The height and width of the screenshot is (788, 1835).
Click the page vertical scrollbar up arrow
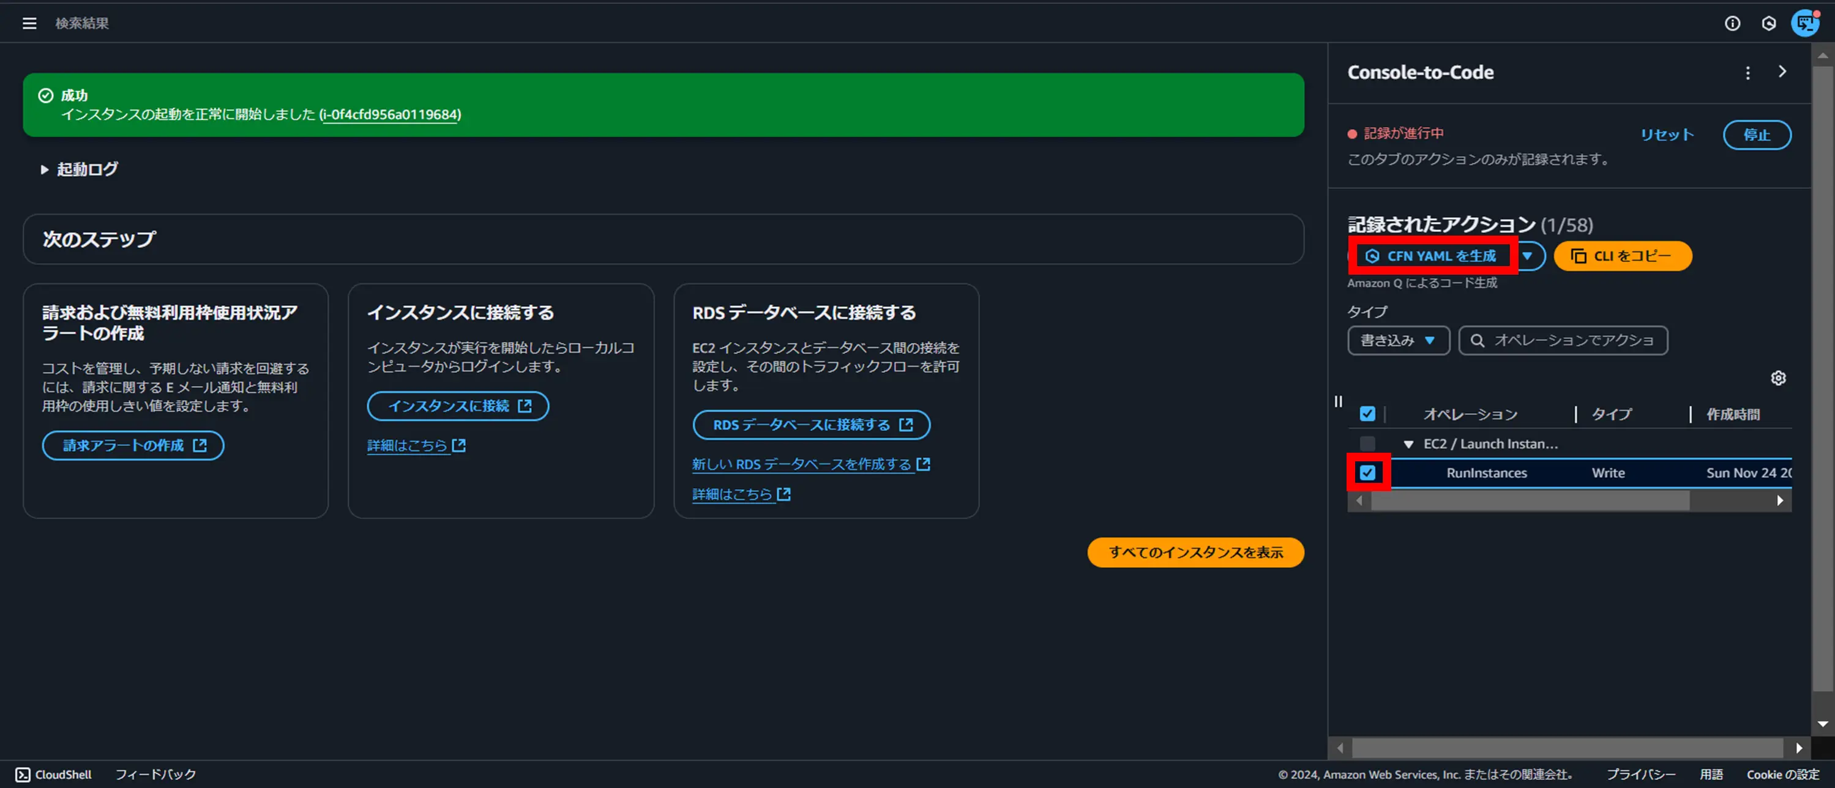tap(1823, 56)
